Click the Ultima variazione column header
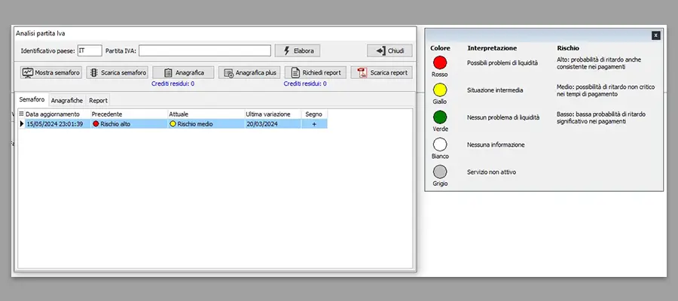This screenshot has height=301, width=678. click(x=273, y=114)
